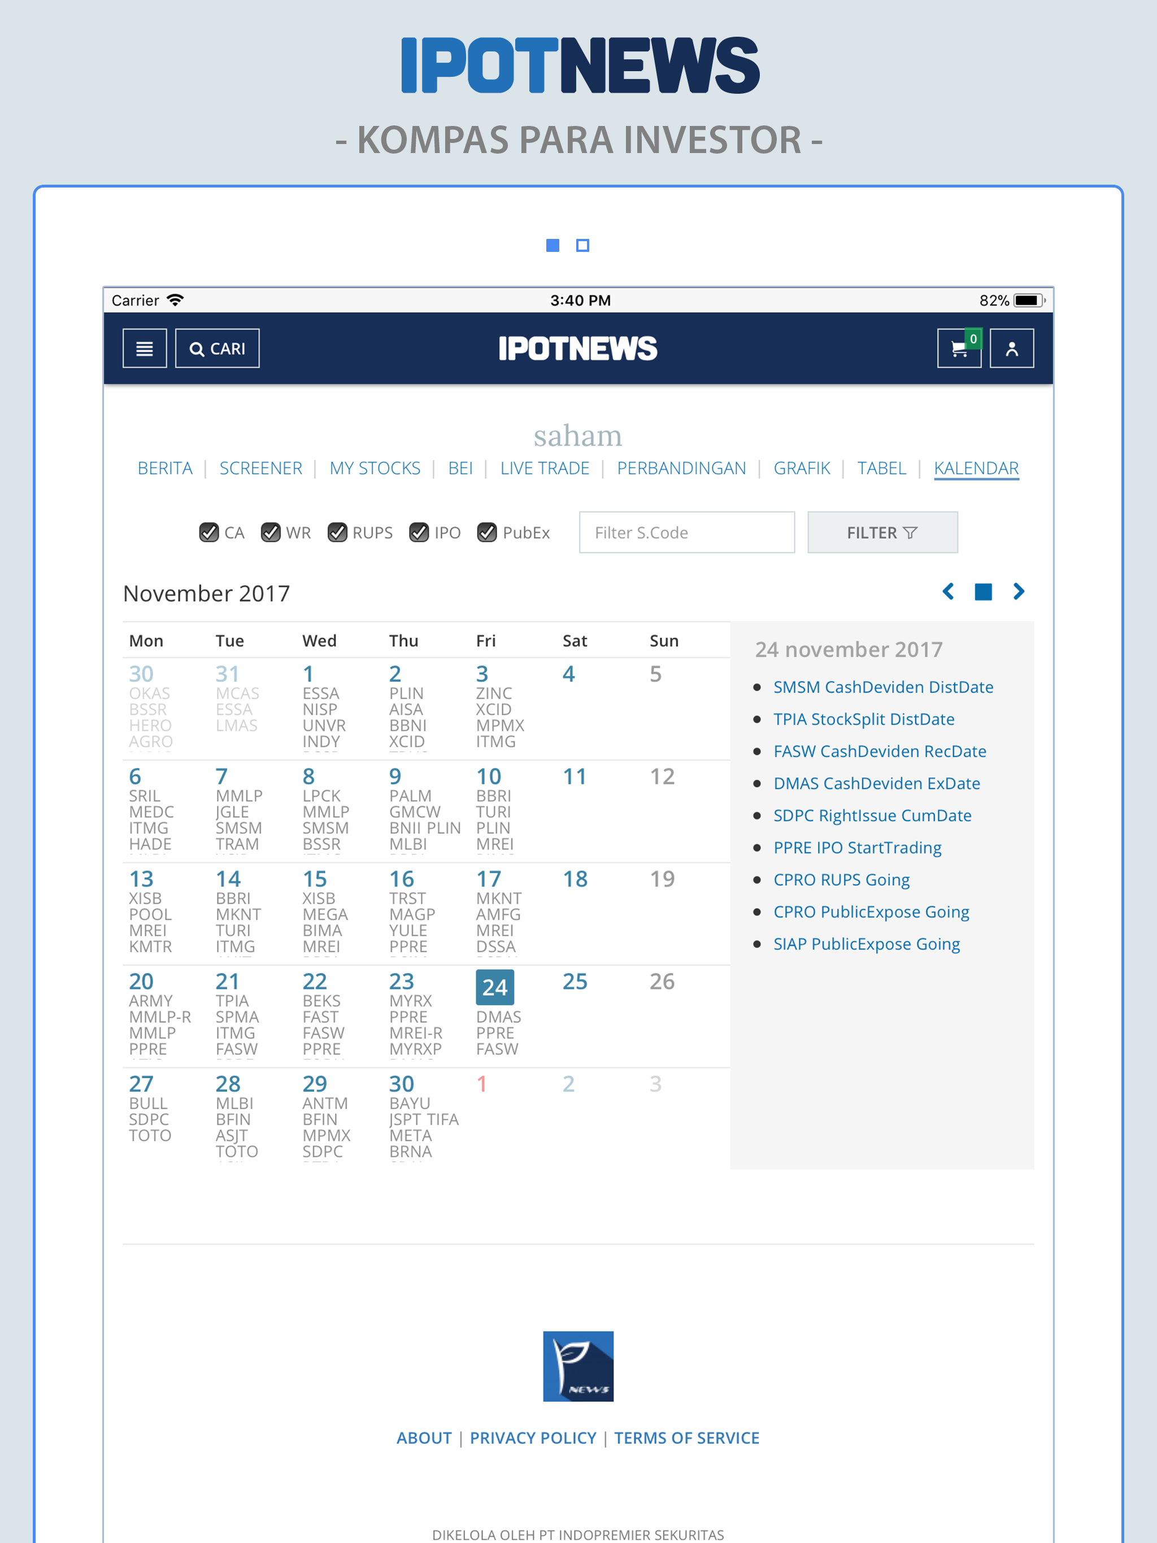Click the Filter S.Code input field
Viewport: 1157px width, 1543px height.
[686, 532]
